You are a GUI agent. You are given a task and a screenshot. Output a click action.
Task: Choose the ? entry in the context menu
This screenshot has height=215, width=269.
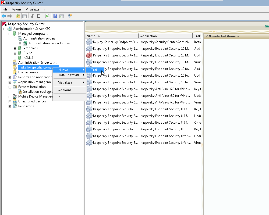[x=69, y=98]
